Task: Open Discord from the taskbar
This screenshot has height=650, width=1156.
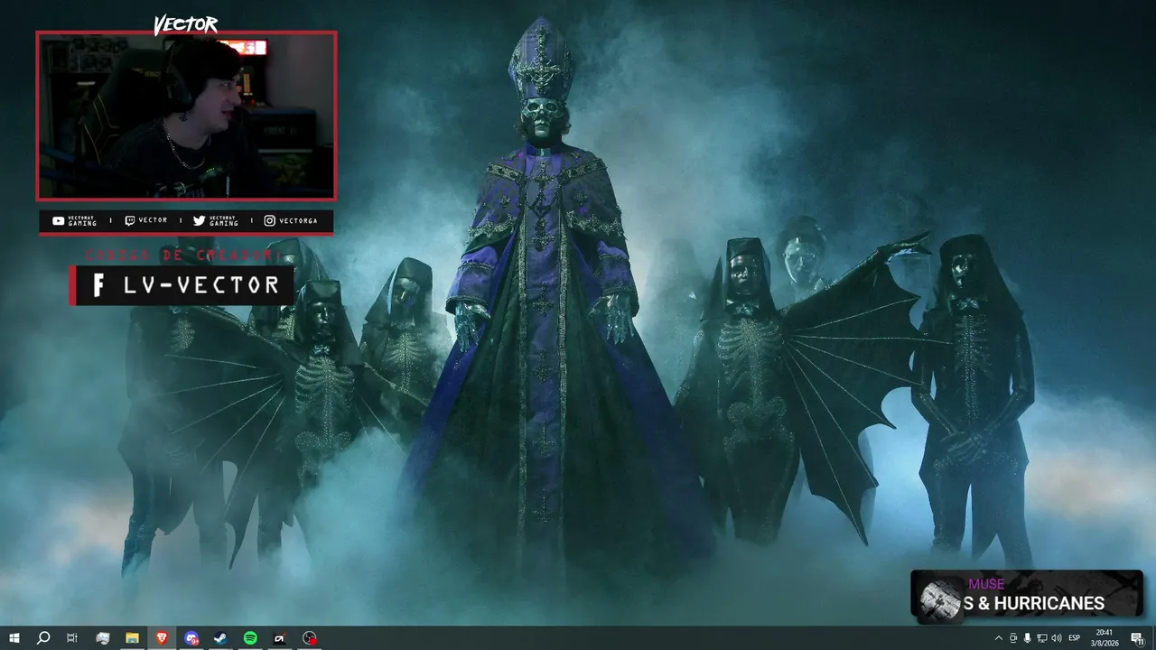Action: click(x=191, y=638)
